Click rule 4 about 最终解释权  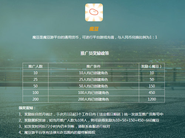click(x=57, y=132)
